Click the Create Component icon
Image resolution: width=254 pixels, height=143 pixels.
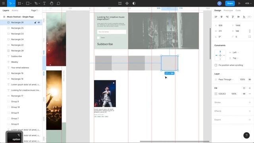click(127, 3)
